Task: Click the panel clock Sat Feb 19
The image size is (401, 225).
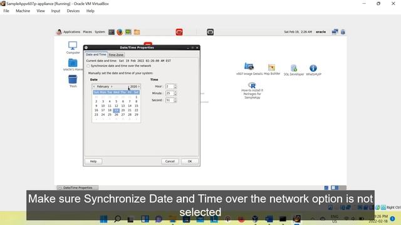Action: tap(298, 32)
